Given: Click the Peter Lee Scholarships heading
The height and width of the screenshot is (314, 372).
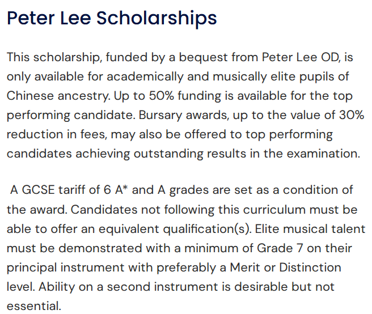Looking at the screenshot, I should [x=112, y=18].
